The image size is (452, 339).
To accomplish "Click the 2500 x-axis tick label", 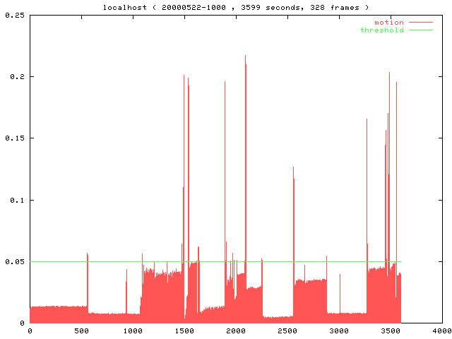I will [x=287, y=331].
